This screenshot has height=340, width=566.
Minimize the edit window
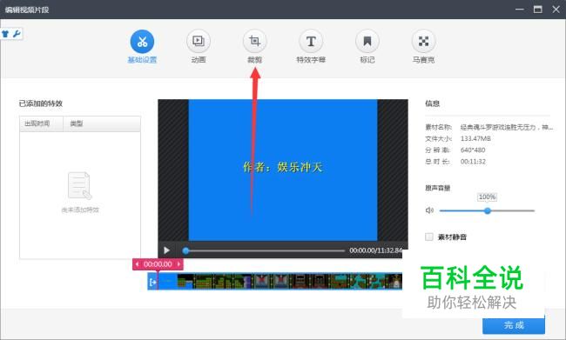click(x=520, y=10)
